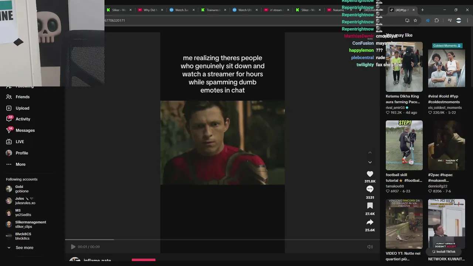The image size is (473, 266).
Task: Open NETWORK KUWAIT video thumbnail
Action: pyautogui.click(x=447, y=224)
